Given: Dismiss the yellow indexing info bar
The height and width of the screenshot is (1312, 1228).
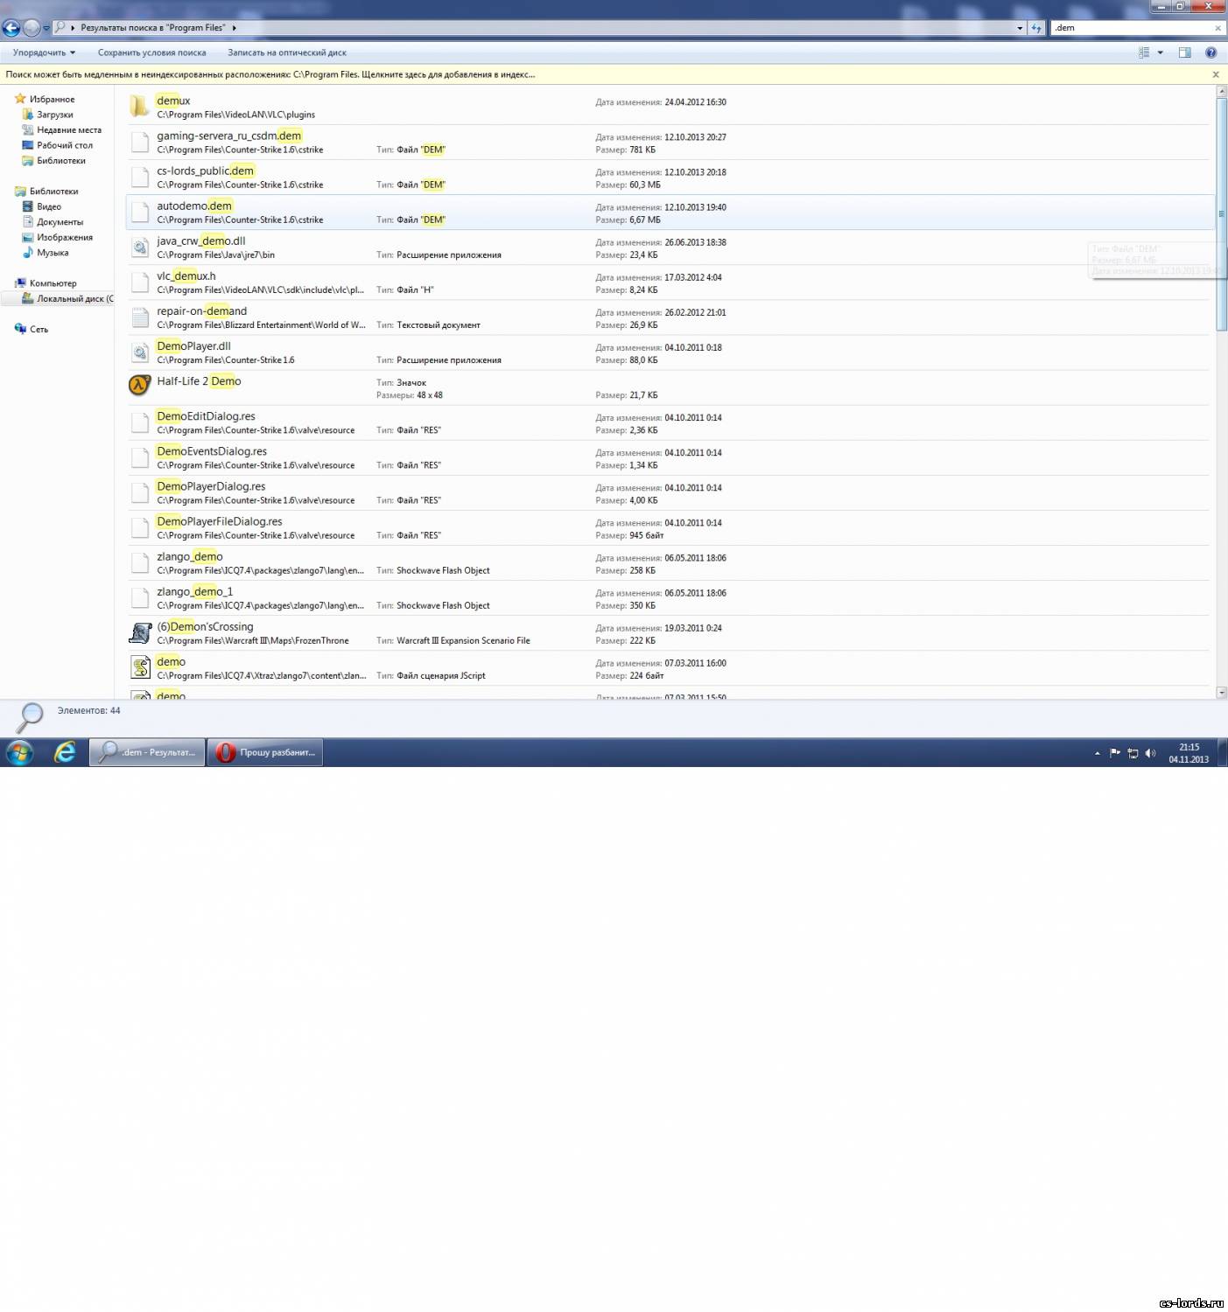Looking at the screenshot, I should 1216,74.
